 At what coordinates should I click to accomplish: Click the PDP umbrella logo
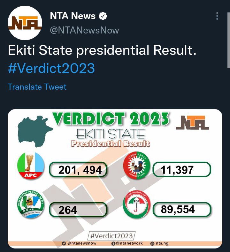136,204
